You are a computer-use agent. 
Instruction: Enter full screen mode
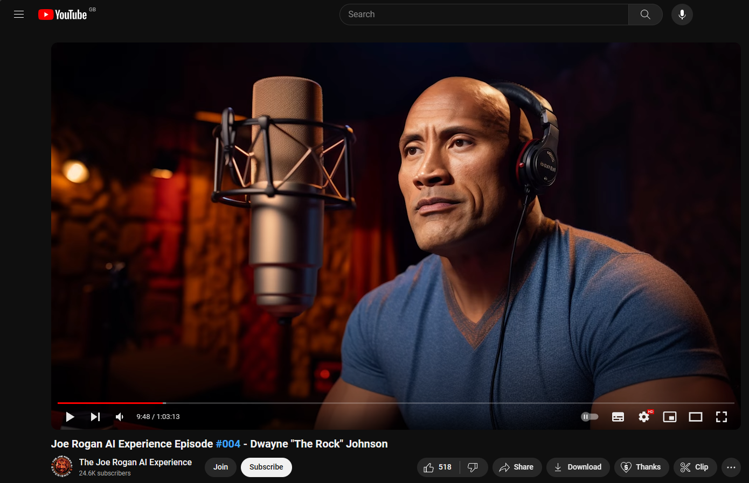[x=722, y=417]
